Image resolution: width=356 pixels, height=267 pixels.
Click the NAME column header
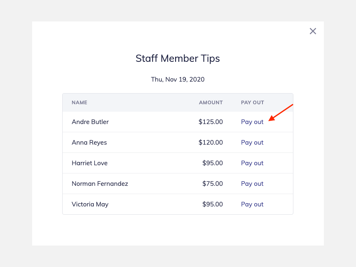point(80,102)
